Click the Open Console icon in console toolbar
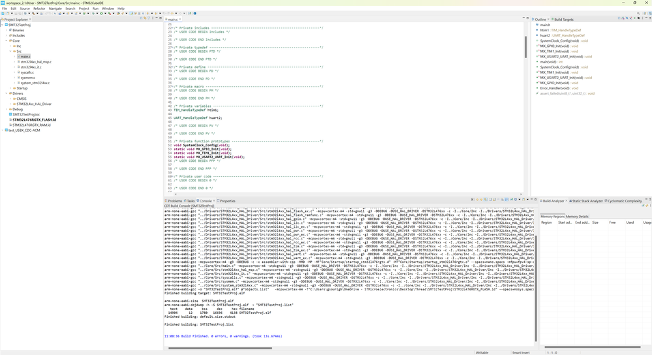The image size is (652, 355). (x=523, y=200)
